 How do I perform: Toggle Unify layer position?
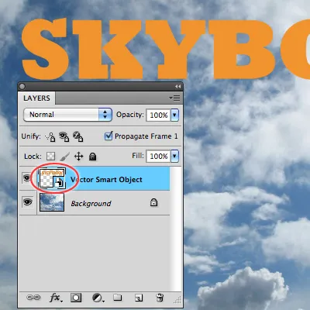(50, 136)
